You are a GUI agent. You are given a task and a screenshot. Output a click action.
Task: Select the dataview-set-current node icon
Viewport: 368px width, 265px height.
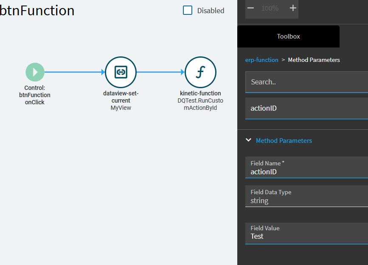(121, 72)
